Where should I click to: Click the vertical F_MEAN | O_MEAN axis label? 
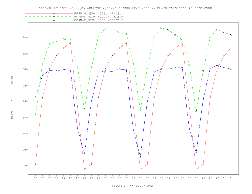pos(12,100)
